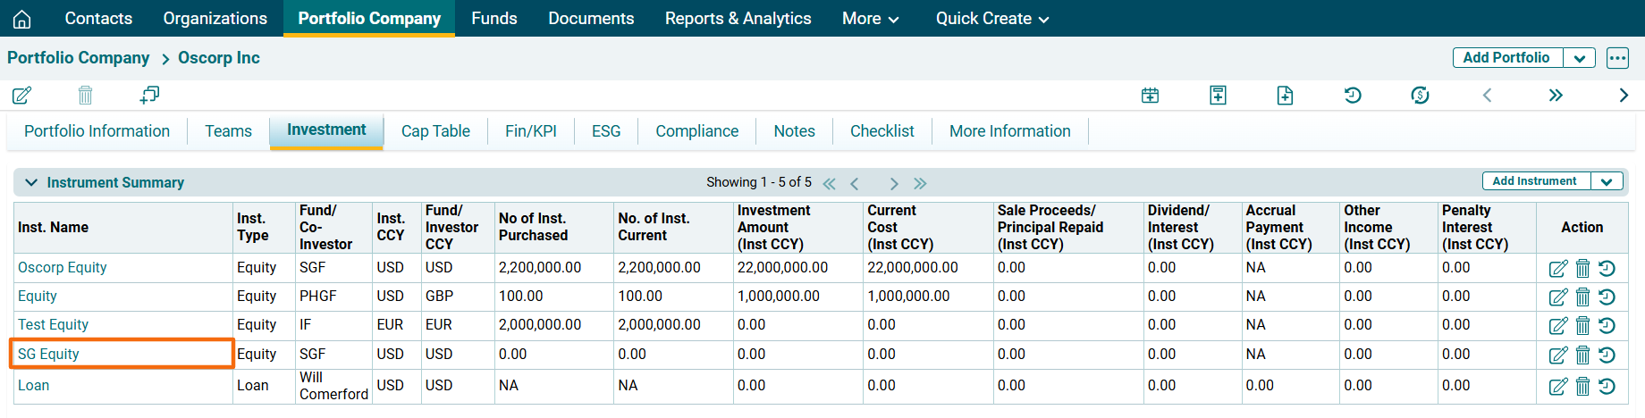Open the SG Equity instrument link

pos(48,354)
